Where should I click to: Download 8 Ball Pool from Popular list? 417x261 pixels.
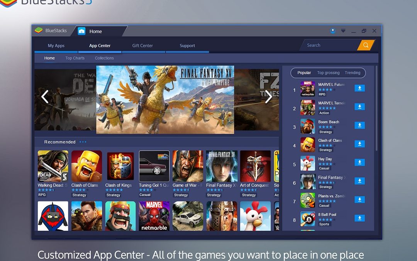tap(359, 218)
